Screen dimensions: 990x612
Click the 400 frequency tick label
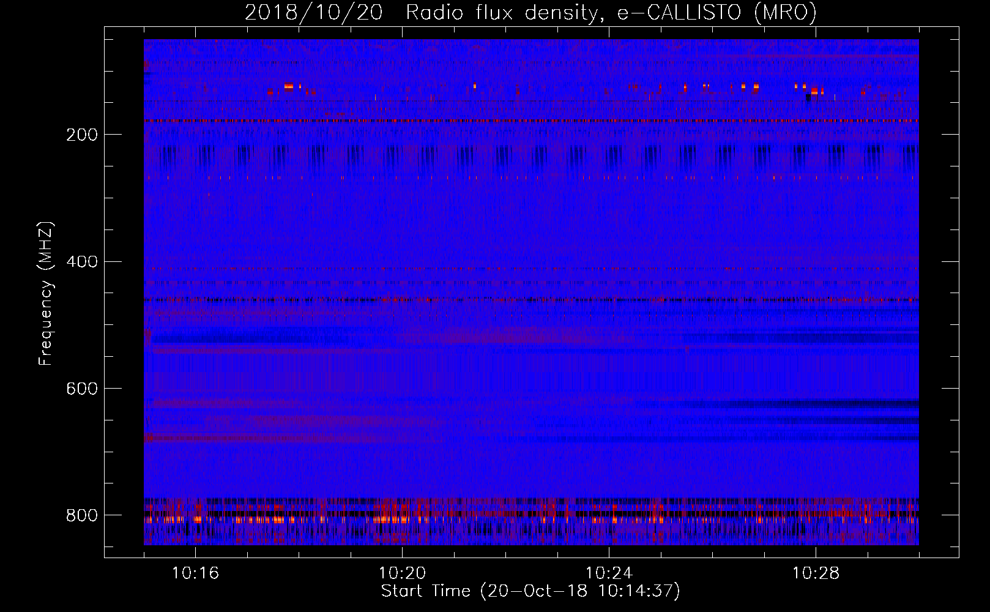point(82,262)
